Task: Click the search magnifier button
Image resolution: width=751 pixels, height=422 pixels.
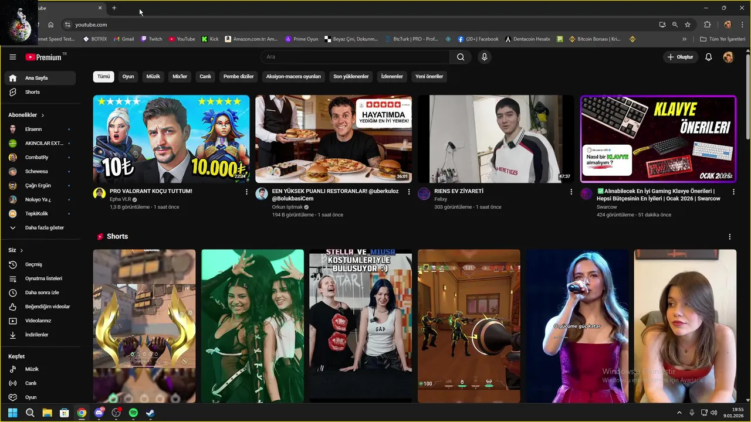Action: coord(461,57)
